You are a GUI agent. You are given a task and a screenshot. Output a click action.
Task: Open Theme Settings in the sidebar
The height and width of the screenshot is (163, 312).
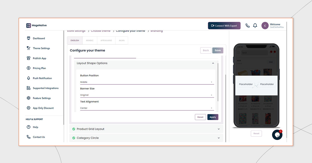tap(41, 48)
